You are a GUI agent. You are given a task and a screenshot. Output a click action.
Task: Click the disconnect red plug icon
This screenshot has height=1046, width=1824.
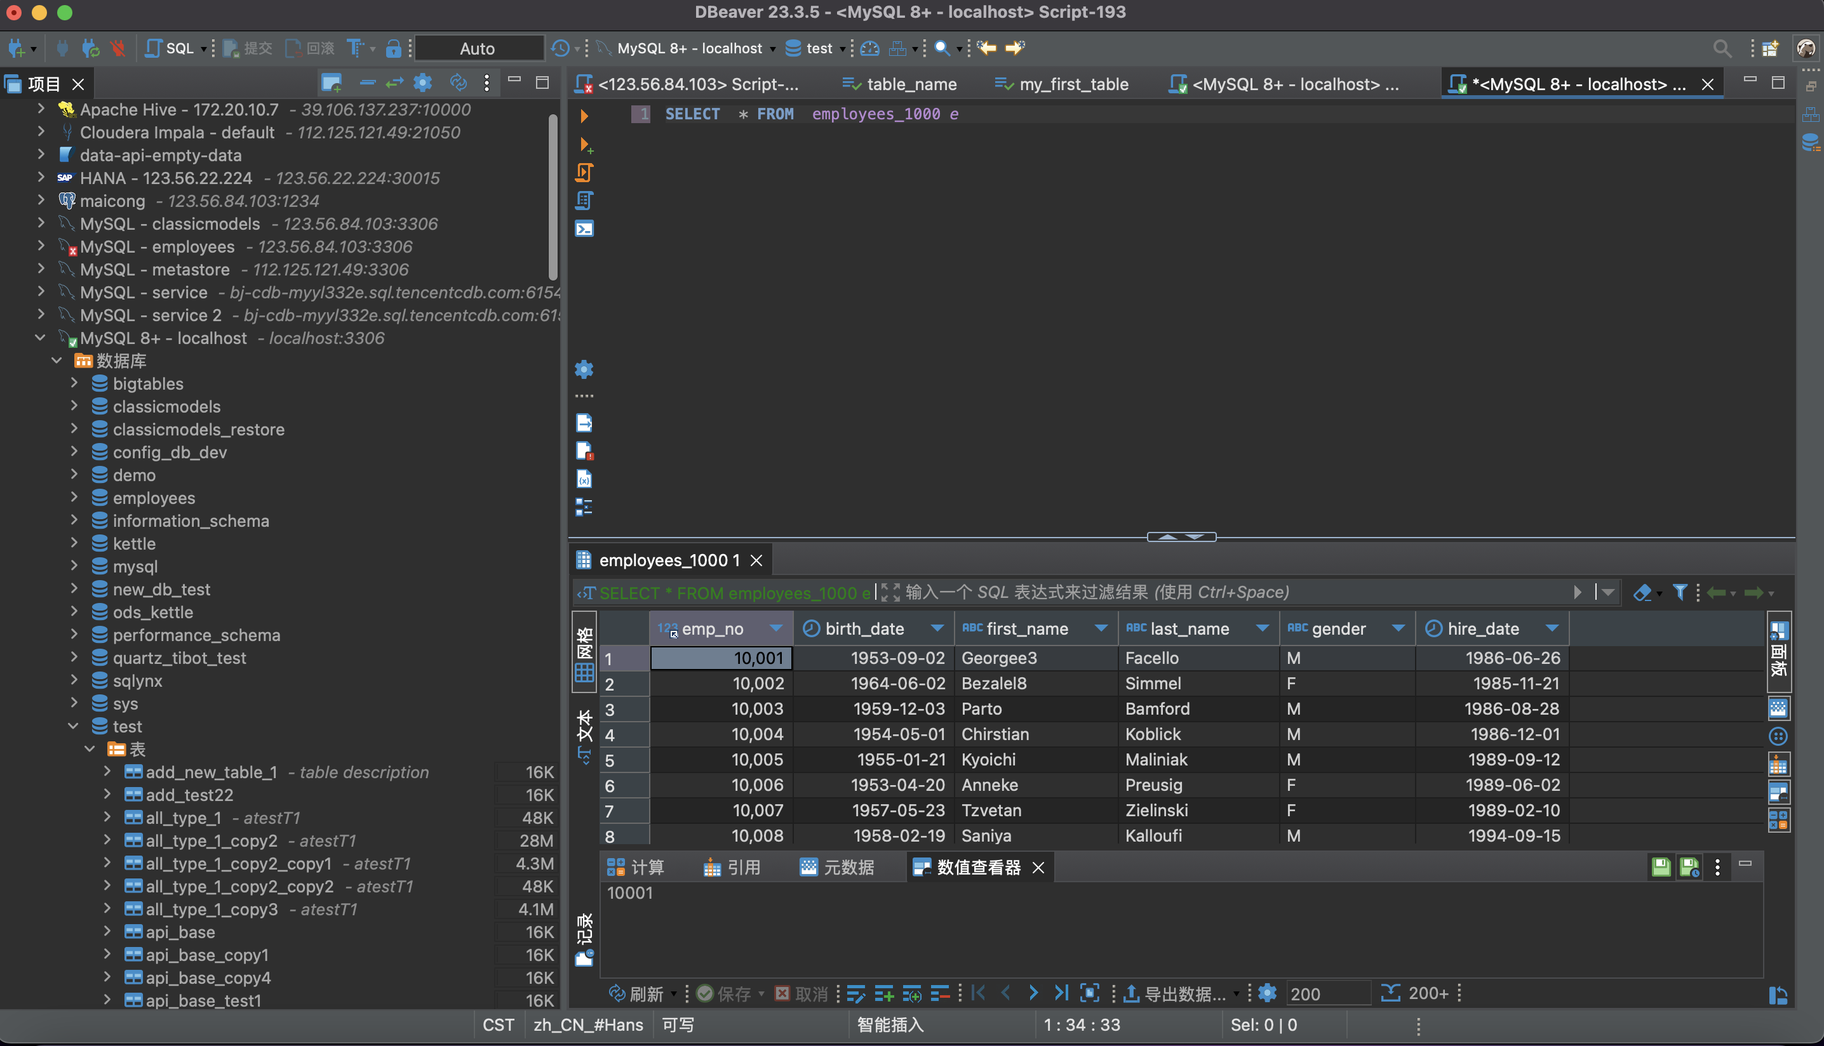(118, 48)
